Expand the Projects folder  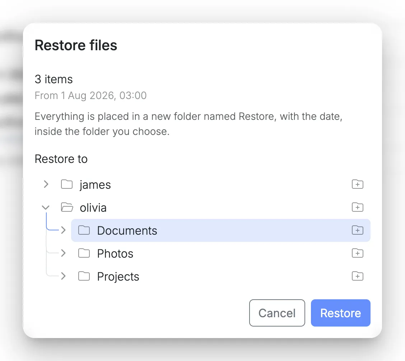pyautogui.click(x=63, y=276)
